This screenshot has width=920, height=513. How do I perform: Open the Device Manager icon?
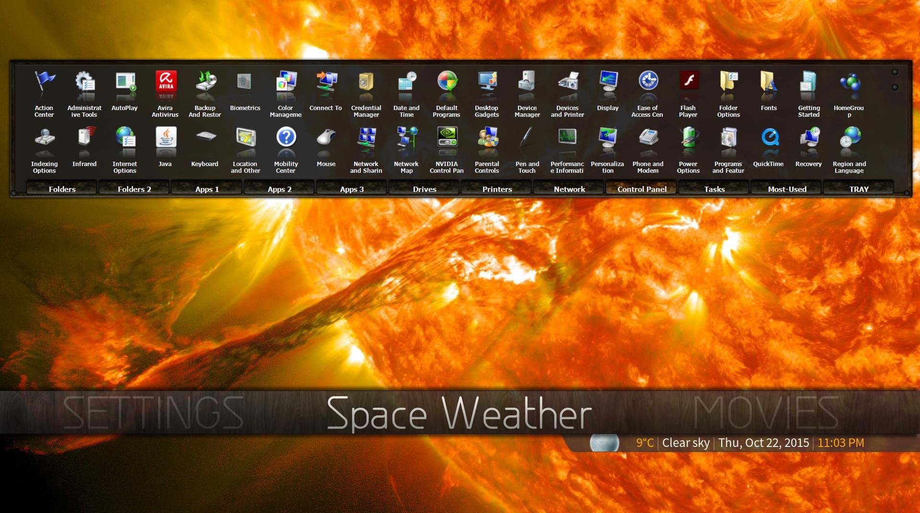pos(527,82)
